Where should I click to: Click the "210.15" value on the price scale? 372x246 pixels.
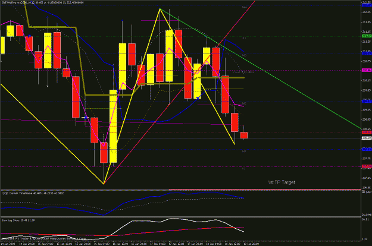pyautogui.click(x=366, y=80)
